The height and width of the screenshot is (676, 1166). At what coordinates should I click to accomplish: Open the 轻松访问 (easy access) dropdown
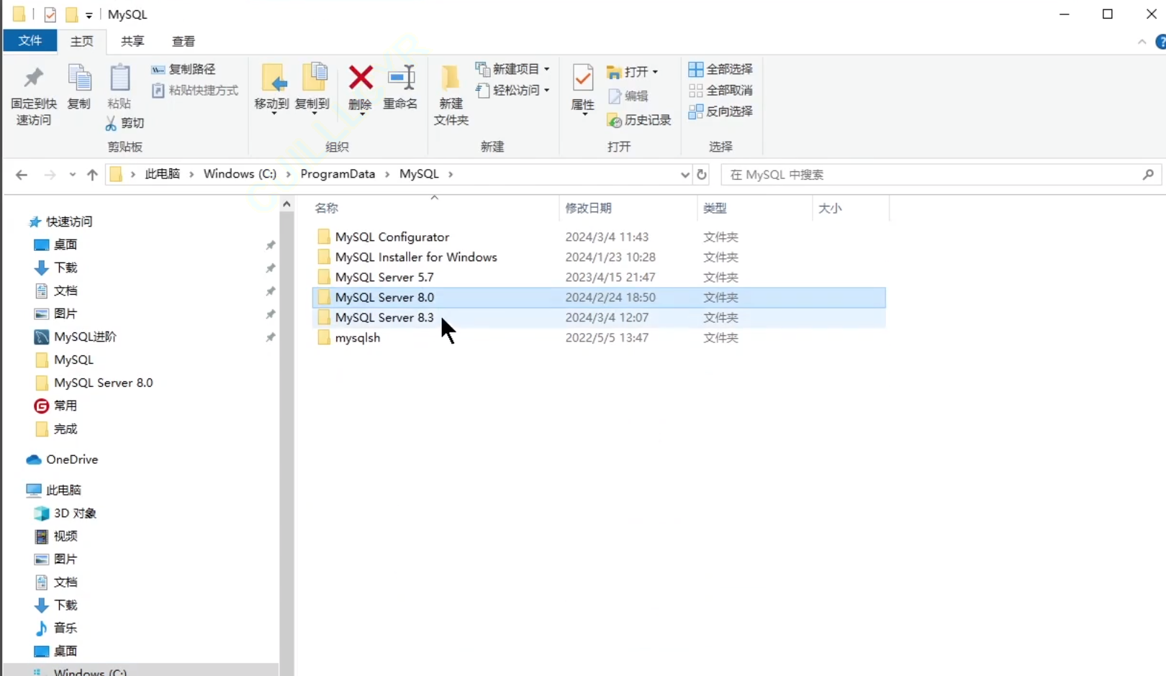512,90
